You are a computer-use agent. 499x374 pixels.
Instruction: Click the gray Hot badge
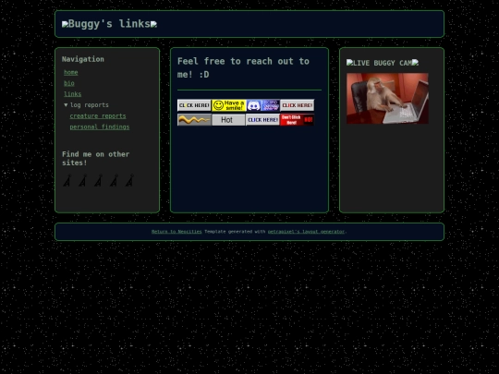pos(228,120)
